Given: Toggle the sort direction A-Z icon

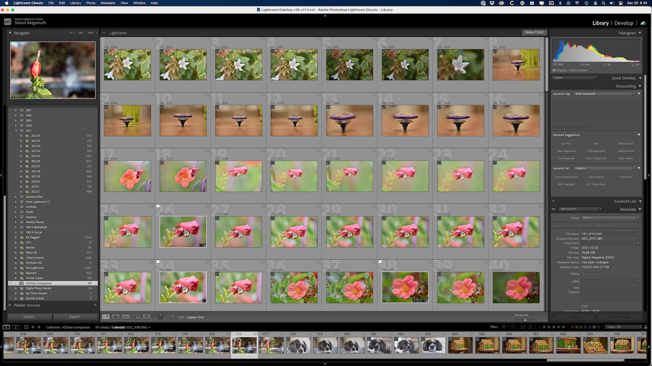Looking at the screenshot, I should [x=173, y=317].
